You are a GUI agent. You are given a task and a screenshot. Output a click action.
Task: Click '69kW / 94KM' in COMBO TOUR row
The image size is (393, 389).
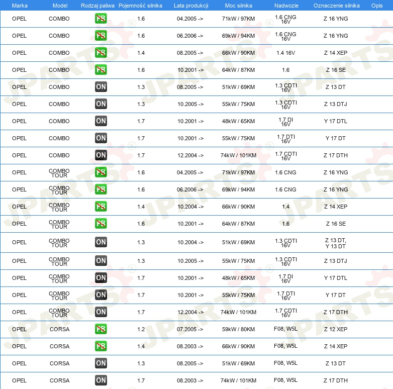(x=238, y=189)
